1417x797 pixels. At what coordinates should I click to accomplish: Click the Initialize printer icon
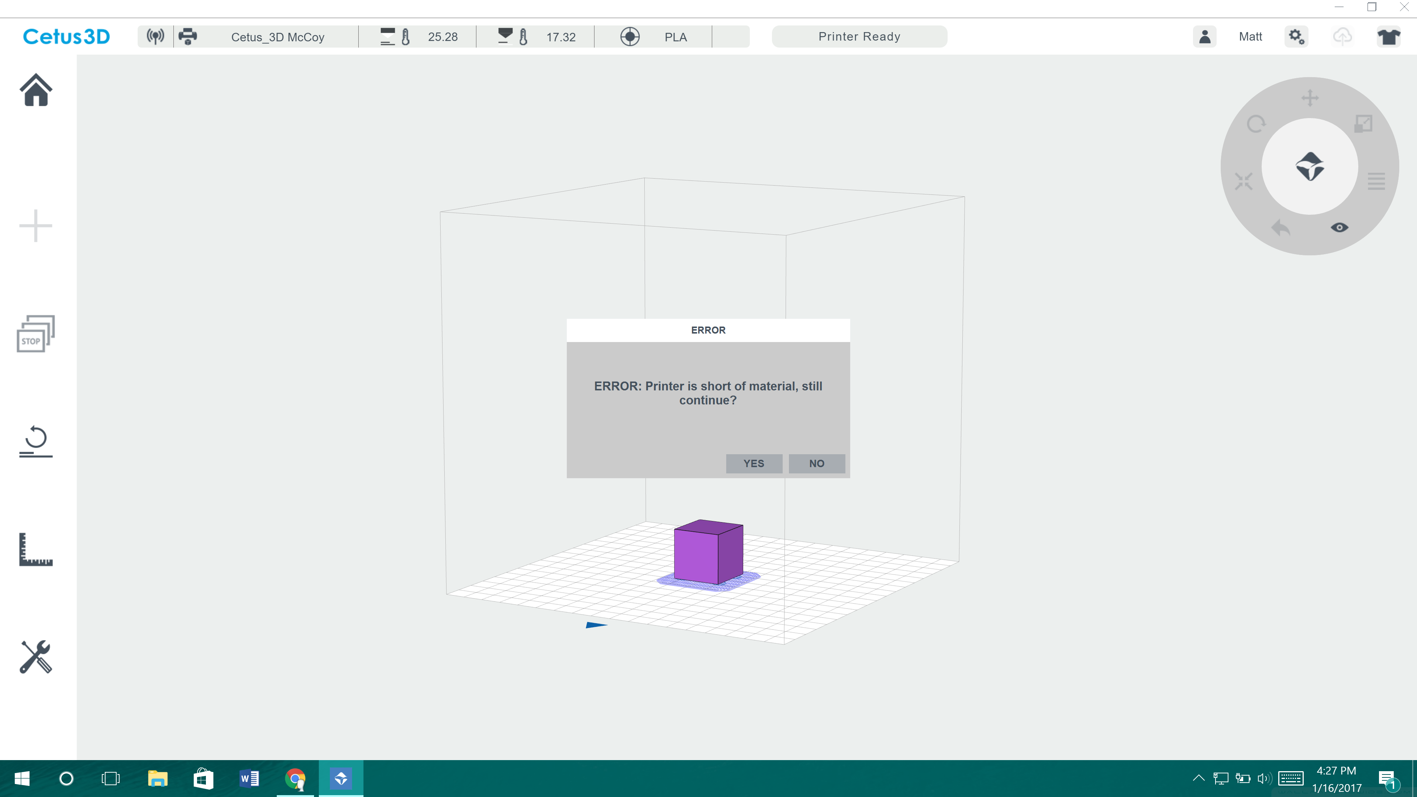pyautogui.click(x=36, y=441)
